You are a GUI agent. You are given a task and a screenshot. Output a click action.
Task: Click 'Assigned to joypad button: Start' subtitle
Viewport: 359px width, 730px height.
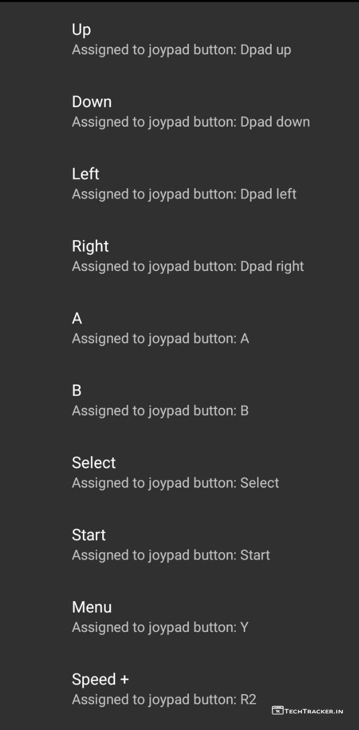point(171,555)
